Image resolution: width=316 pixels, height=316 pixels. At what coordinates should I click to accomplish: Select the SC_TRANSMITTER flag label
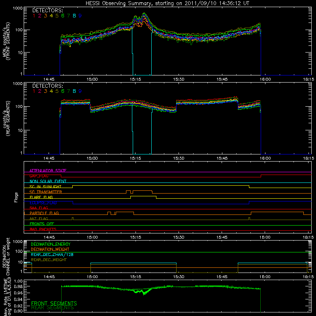tap(46, 192)
